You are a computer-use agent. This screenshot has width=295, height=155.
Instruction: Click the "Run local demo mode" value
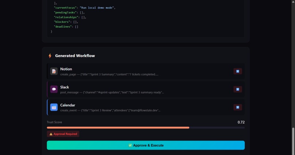97,8
